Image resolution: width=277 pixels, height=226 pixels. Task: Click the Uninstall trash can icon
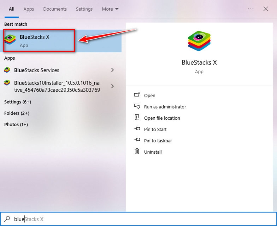point(137,151)
